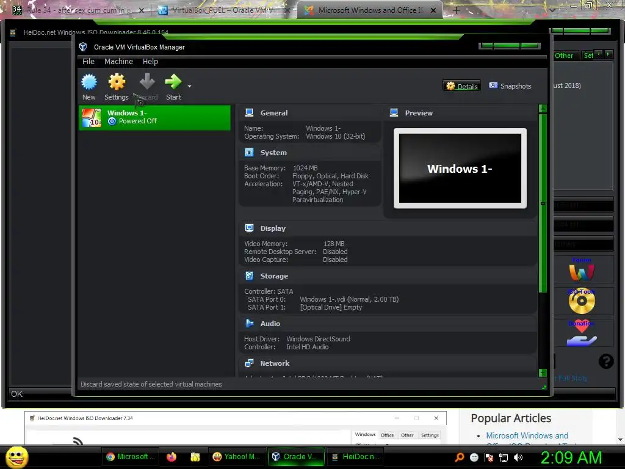
Task: Click the '128 MB' video memory value
Action: pos(334,244)
